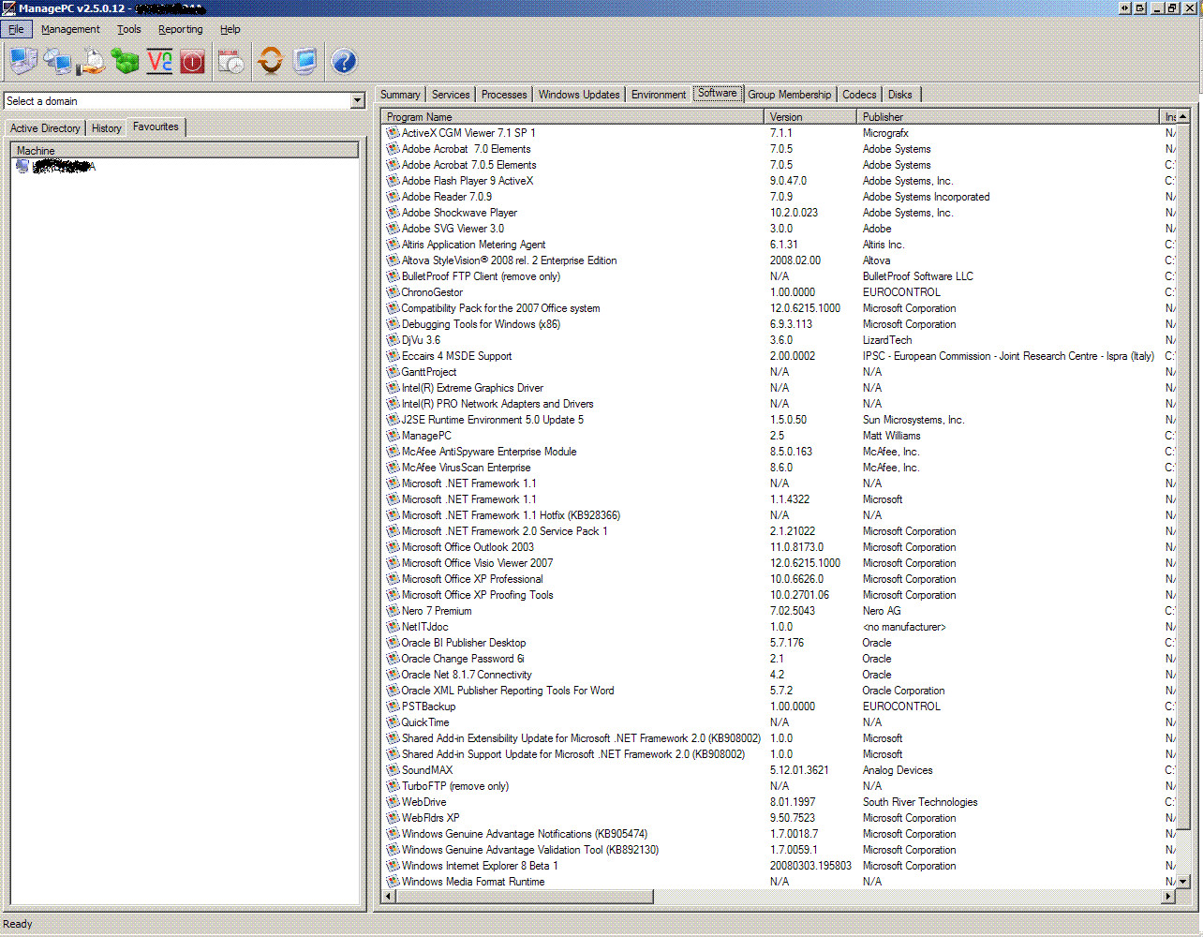
Task: Click the vertical scrollbar down arrow
Action: click(1182, 882)
